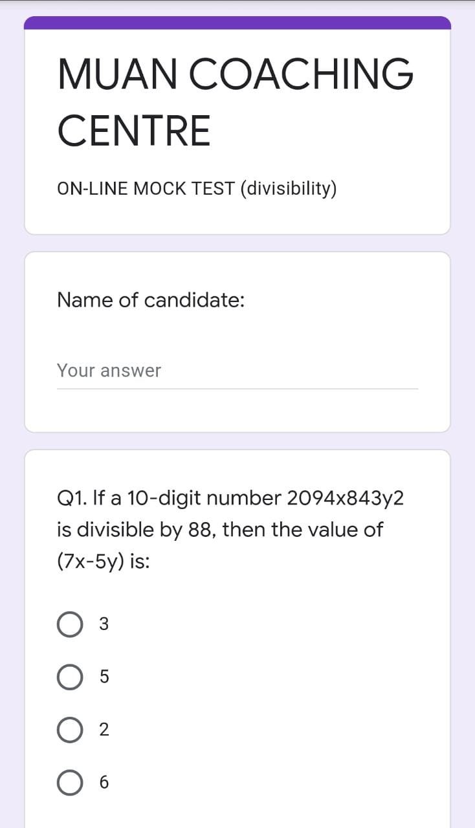Click the option label text "5"
The height and width of the screenshot is (828, 475).
pyautogui.click(x=104, y=677)
